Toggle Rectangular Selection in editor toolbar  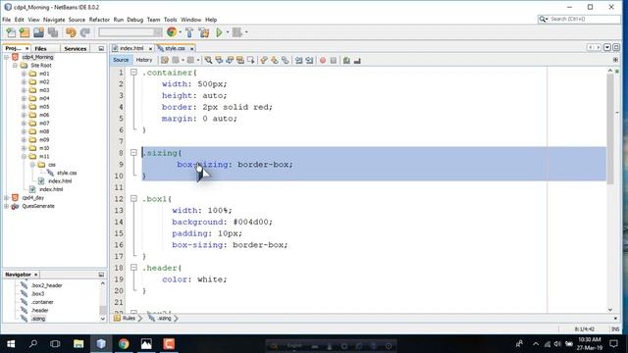tap(251, 61)
